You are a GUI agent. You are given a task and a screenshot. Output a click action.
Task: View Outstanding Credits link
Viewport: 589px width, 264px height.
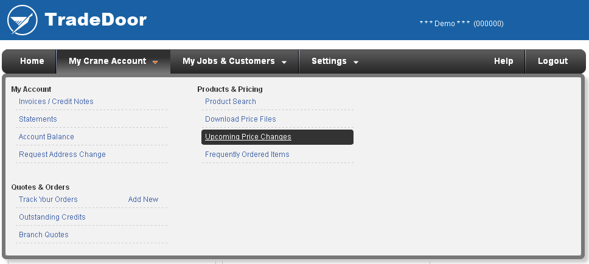[x=52, y=217]
